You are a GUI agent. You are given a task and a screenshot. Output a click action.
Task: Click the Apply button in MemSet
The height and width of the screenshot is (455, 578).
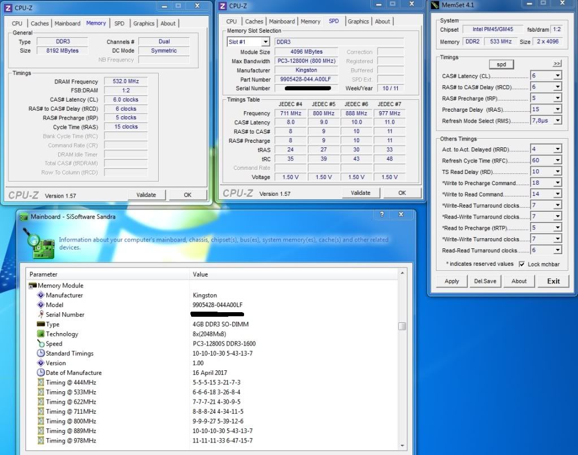coord(451,281)
